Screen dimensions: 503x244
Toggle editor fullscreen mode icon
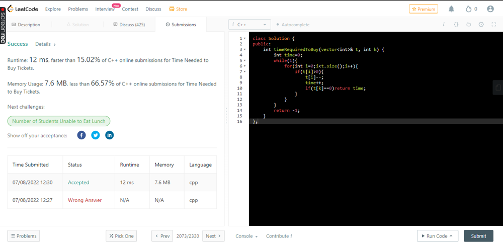494,24
